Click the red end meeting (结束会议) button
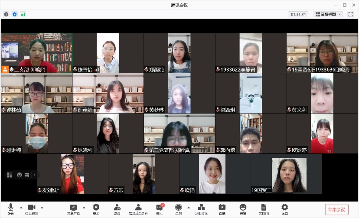This screenshot has width=359, height=218. (336, 210)
